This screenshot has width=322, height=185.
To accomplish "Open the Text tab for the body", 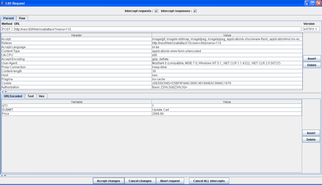I will pyautogui.click(x=31, y=96).
